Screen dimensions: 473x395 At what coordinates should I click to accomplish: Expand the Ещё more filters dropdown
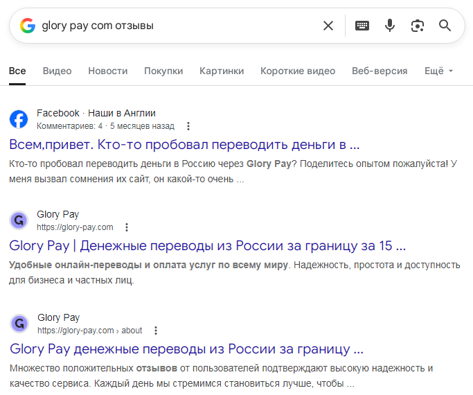[x=438, y=71]
